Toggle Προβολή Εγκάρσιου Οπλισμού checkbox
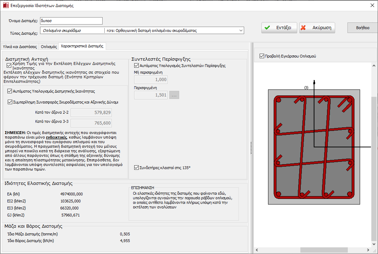The width and height of the screenshot is (378, 254). [262, 56]
